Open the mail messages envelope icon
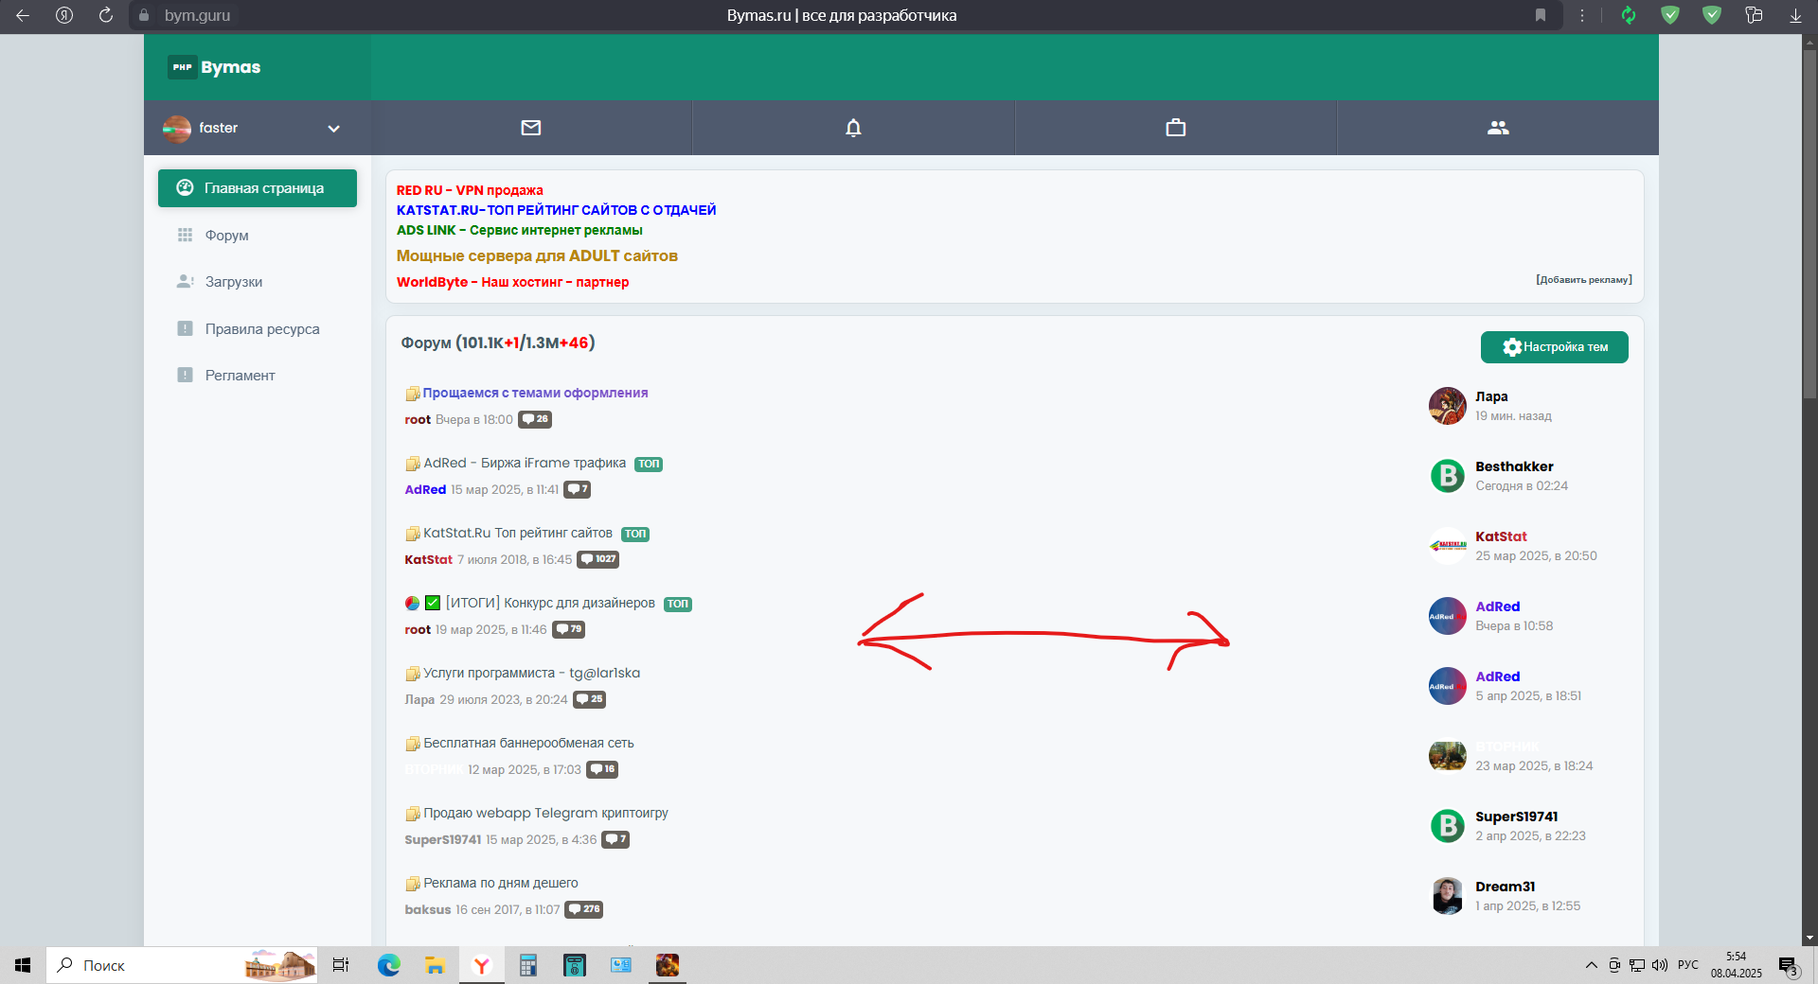1818x984 pixels. (x=531, y=128)
